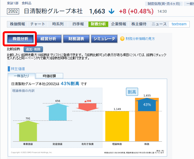Click the question mark help icon
Image resolution: width=194 pixels, height=159 pixels.
click(122, 39)
